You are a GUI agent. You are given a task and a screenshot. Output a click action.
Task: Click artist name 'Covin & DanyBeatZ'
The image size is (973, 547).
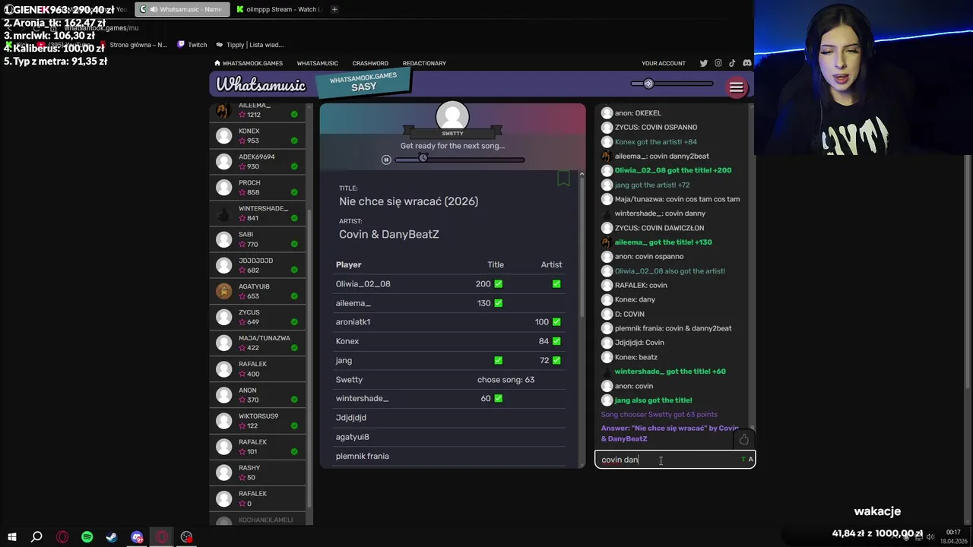tap(389, 234)
